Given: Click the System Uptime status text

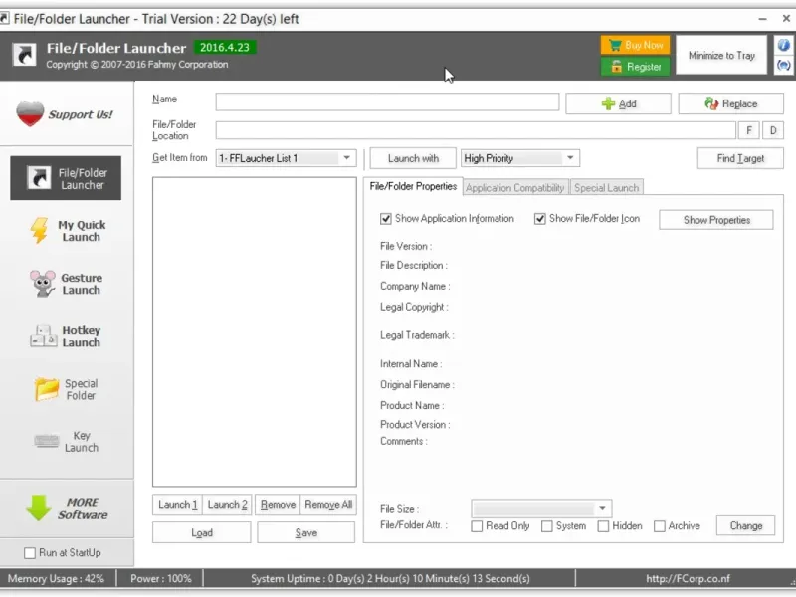Looking at the screenshot, I should [x=390, y=579].
